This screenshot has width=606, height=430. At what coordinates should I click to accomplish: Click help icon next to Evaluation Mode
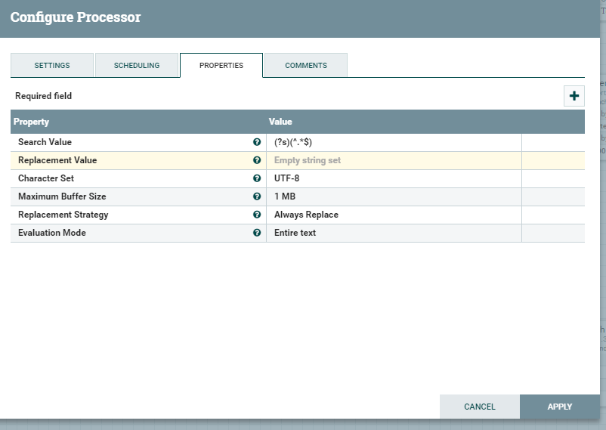pos(257,233)
